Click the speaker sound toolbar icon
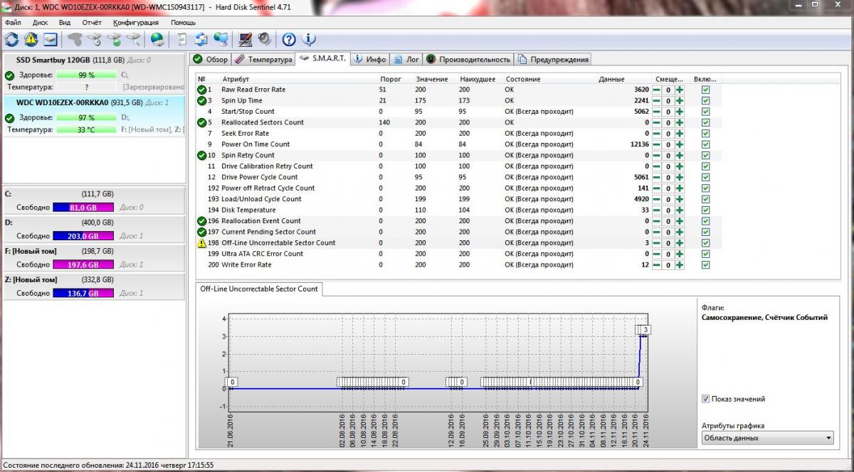The width and height of the screenshot is (854, 472). [x=264, y=39]
